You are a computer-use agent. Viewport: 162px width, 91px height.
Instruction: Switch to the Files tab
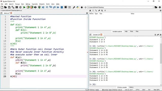137,31
